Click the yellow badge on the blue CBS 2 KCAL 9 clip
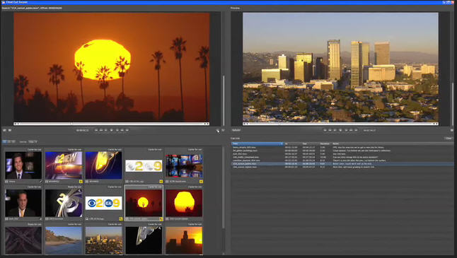This screenshot has height=258, width=457. click(x=121, y=218)
